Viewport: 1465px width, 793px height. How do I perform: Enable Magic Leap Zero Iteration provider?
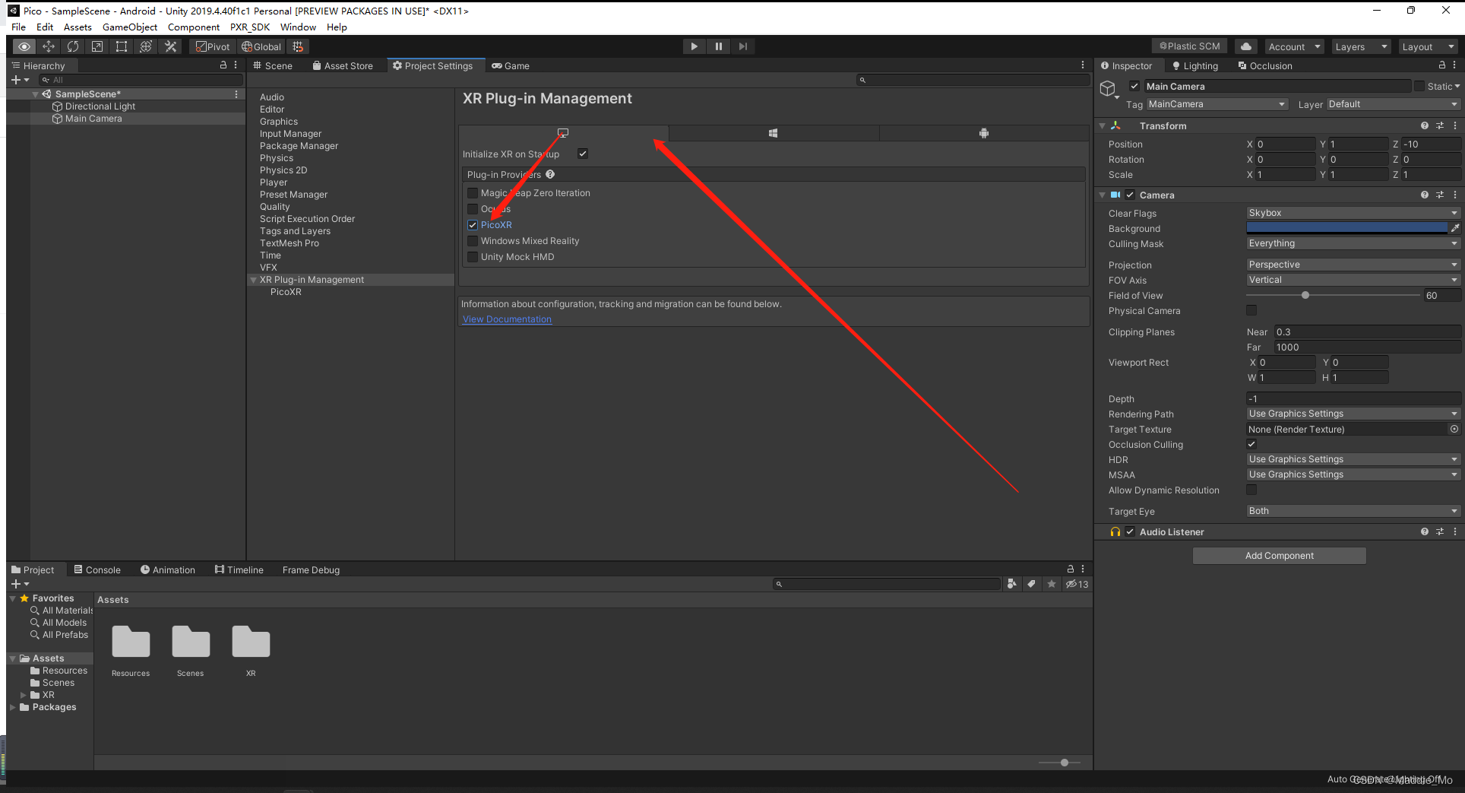click(x=473, y=193)
